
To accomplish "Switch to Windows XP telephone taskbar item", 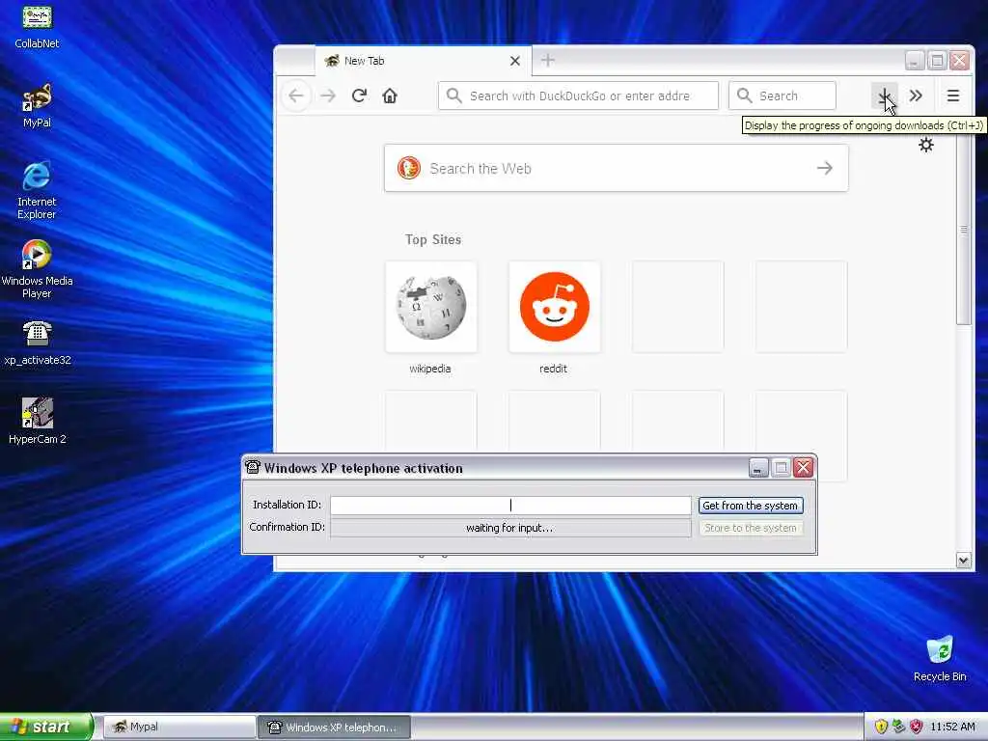I will (x=334, y=727).
